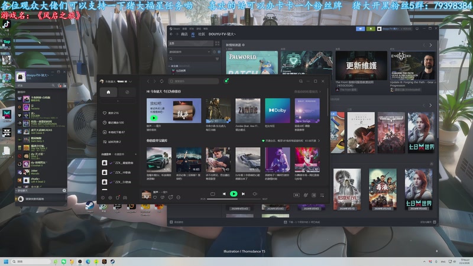The image size is (473, 266).
Task: Open Steam library filter options icon
Action: (217, 59)
